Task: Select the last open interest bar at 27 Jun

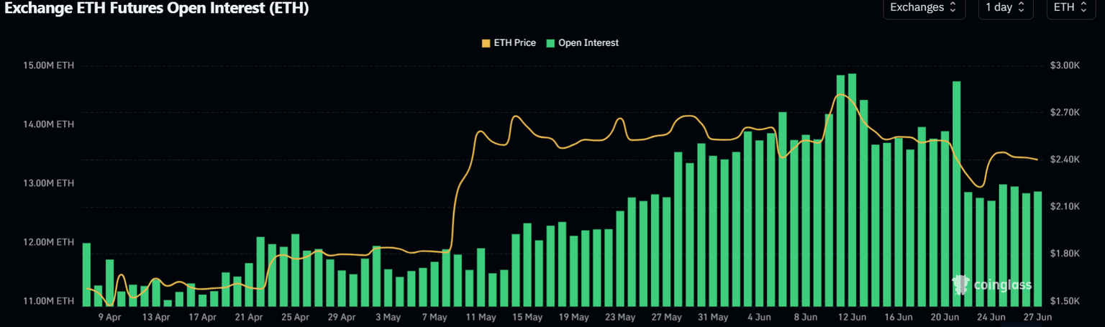Action: [1038, 249]
